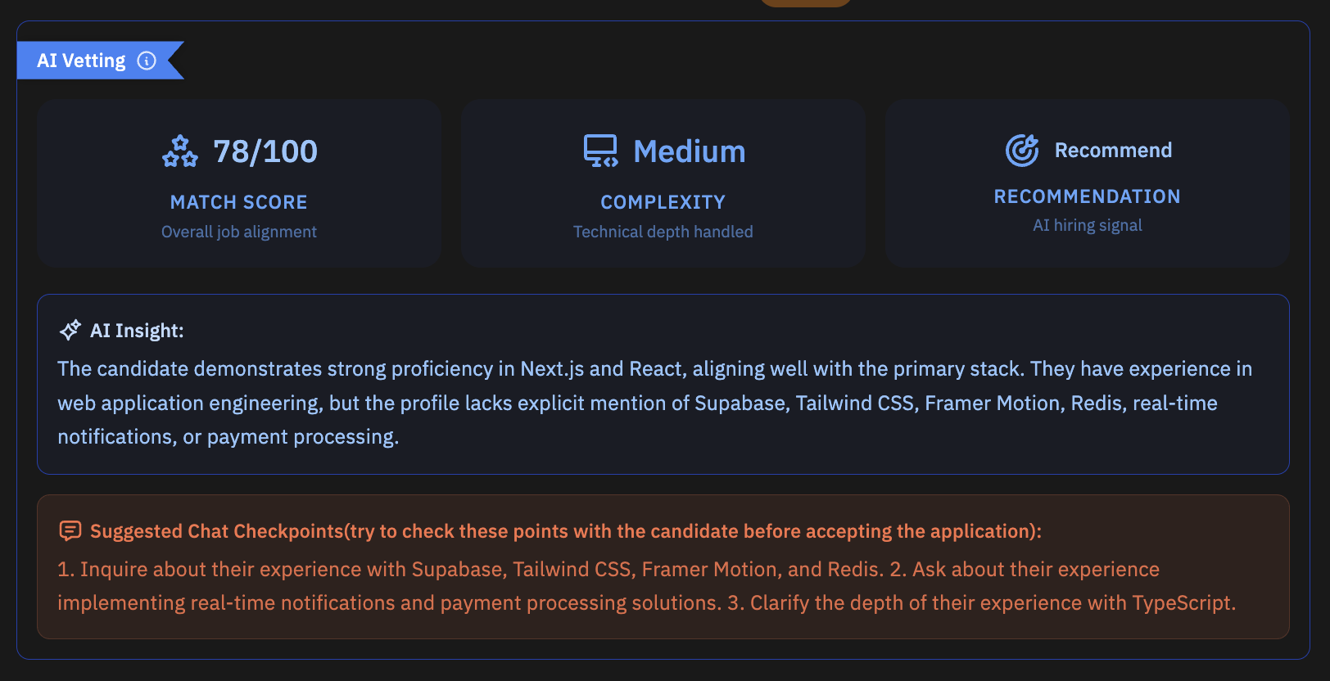This screenshot has width=1330, height=681.
Task: Click the AI hiring signal subtitle
Action: (x=1087, y=225)
